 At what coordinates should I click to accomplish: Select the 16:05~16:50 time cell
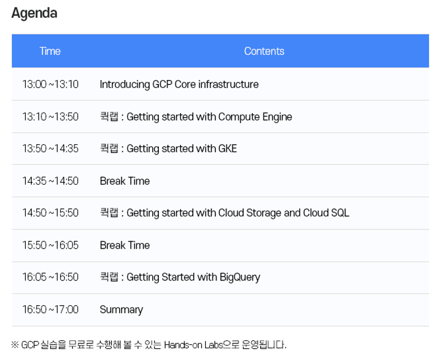(x=50, y=277)
